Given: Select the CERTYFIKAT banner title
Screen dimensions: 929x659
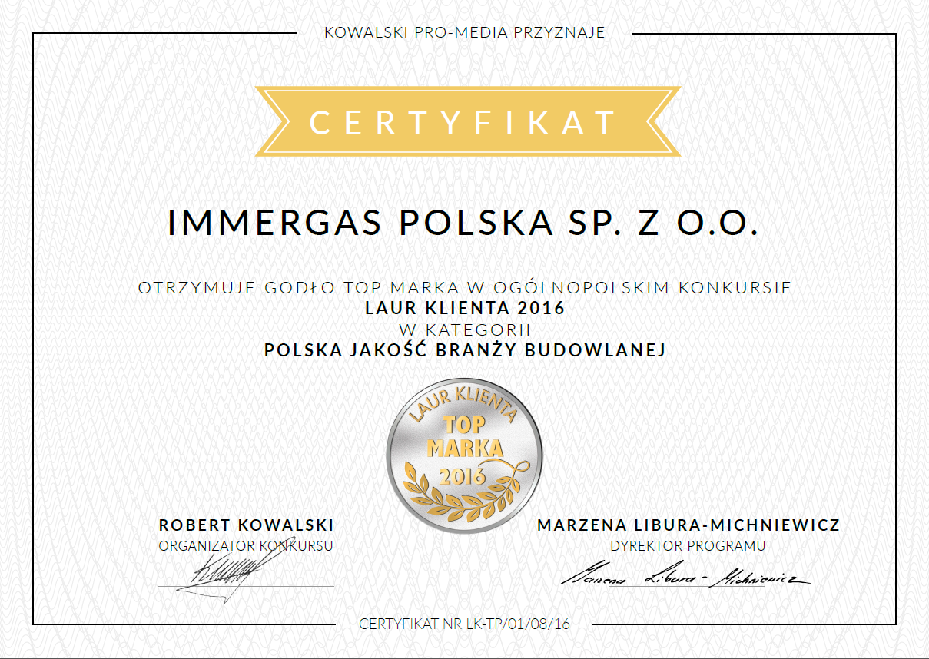Looking at the screenshot, I should tap(464, 122).
